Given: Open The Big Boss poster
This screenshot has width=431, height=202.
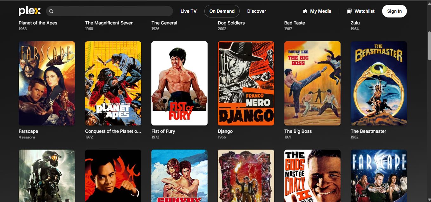Looking at the screenshot, I should 312,83.
